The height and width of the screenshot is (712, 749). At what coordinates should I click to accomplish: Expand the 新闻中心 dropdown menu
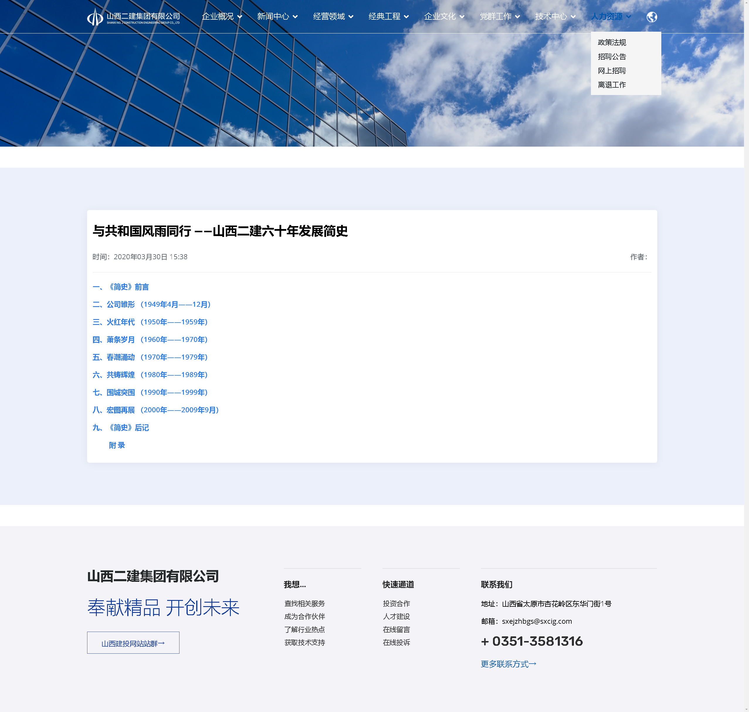coord(277,16)
